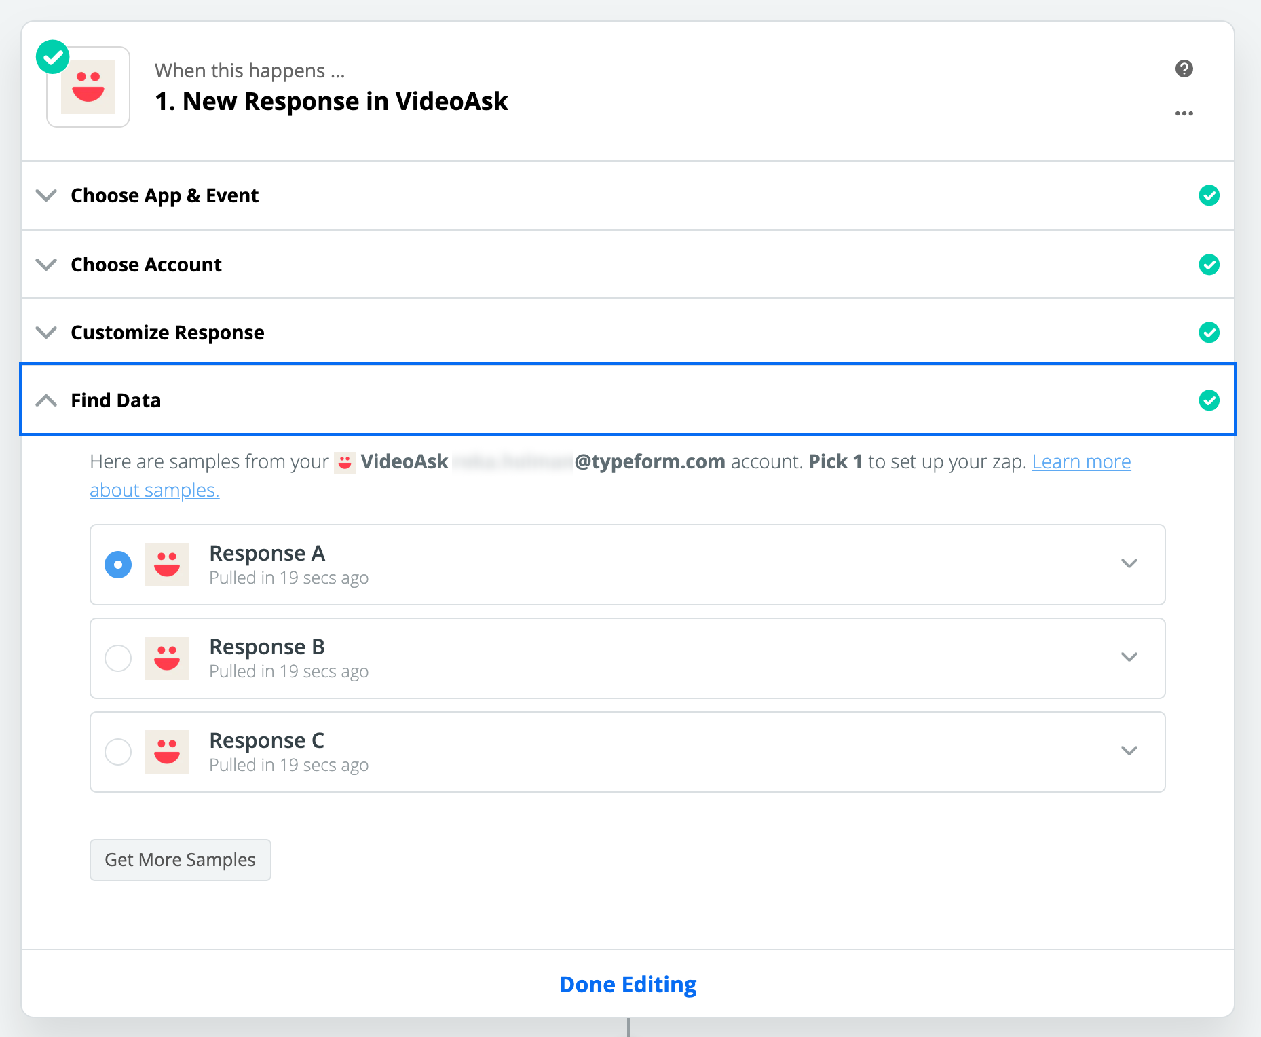Click the Get More Samples button
This screenshot has height=1037, width=1261.
tap(181, 860)
